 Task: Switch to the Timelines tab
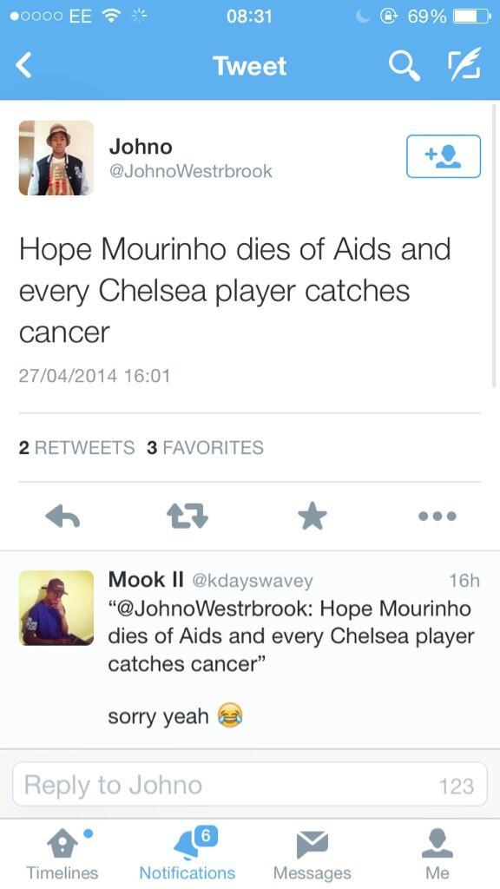62,855
